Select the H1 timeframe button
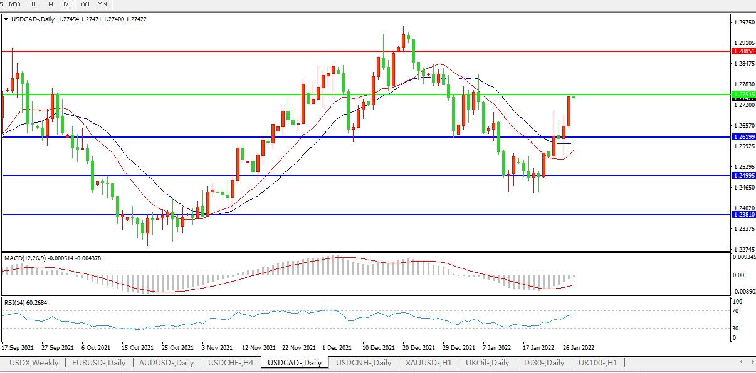Image resolution: width=756 pixels, height=373 pixels. pyautogui.click(x=33, y=4)
